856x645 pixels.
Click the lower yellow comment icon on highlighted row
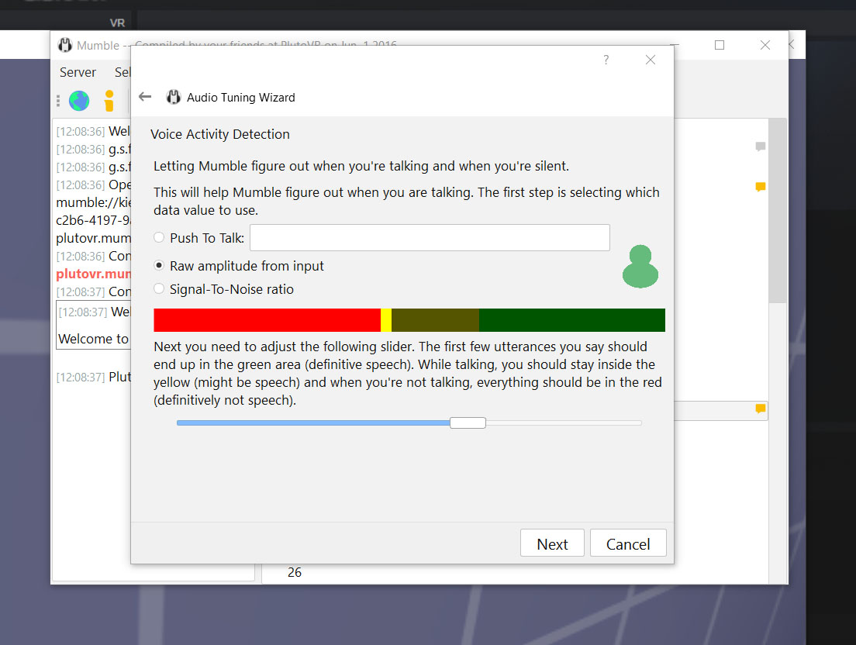(760, 409)
